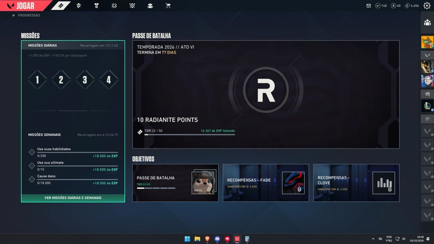This screenshot has width=434, height=244.
Task: Open the Calculator from the taskbar
Action: [x=247, y=239]
